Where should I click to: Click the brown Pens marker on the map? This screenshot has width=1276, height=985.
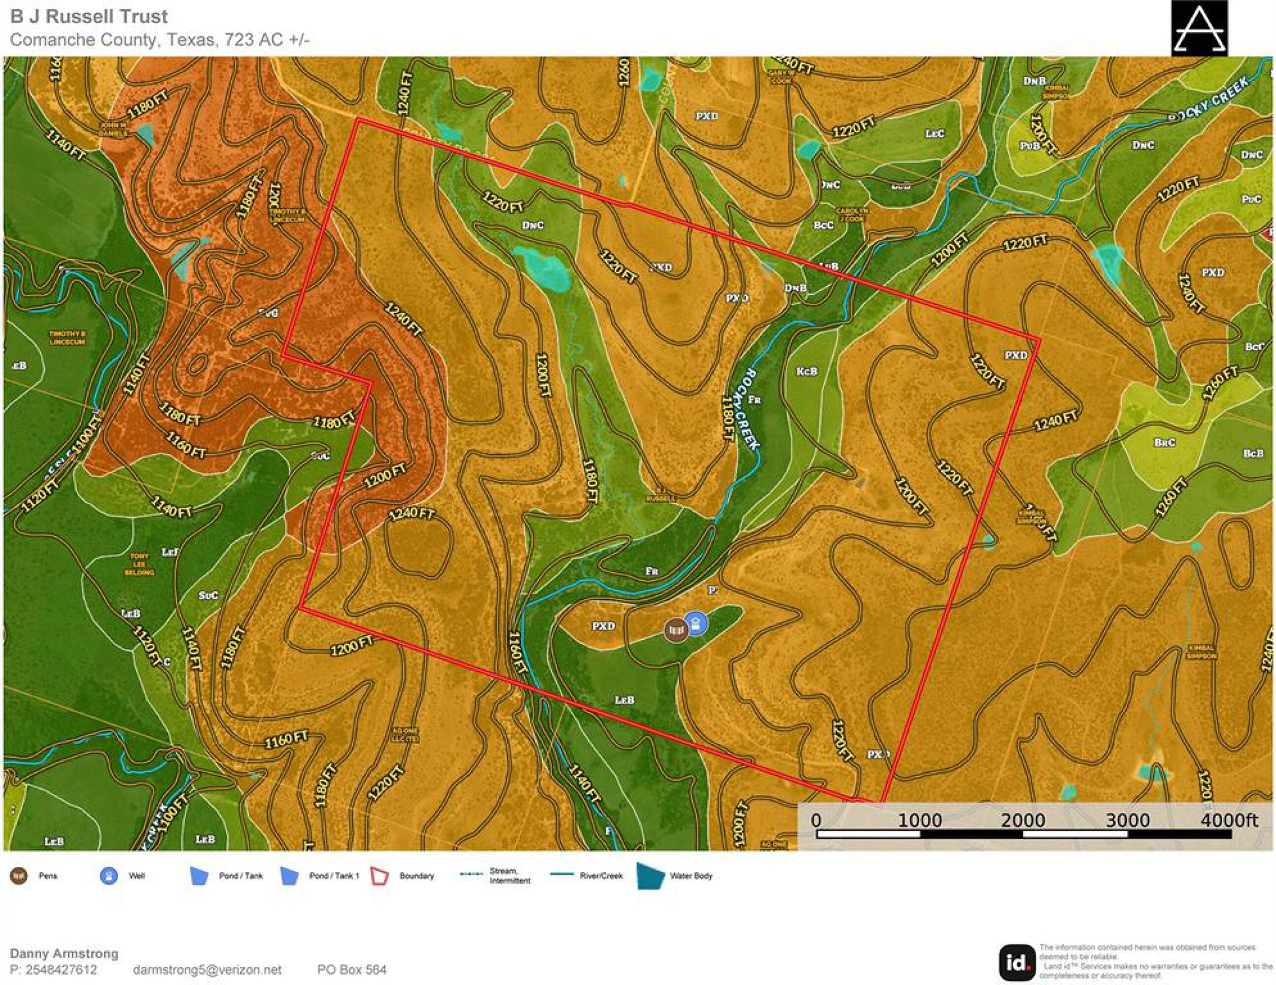676,630
